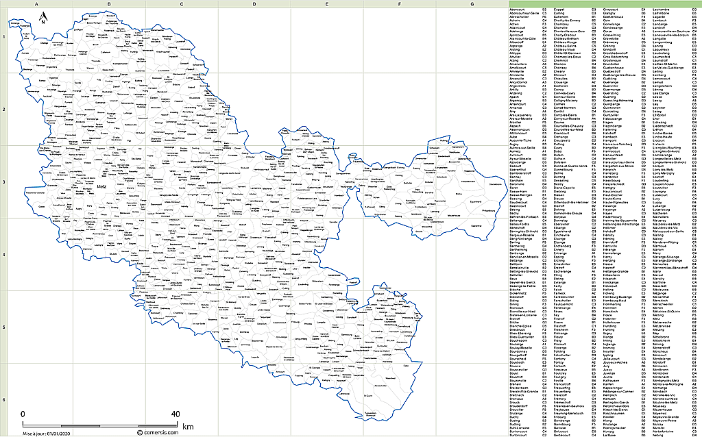Click 'Florange' in the commune index
Image resolution: width=702 pixels, height=437 pixels.
click(560, 347)
